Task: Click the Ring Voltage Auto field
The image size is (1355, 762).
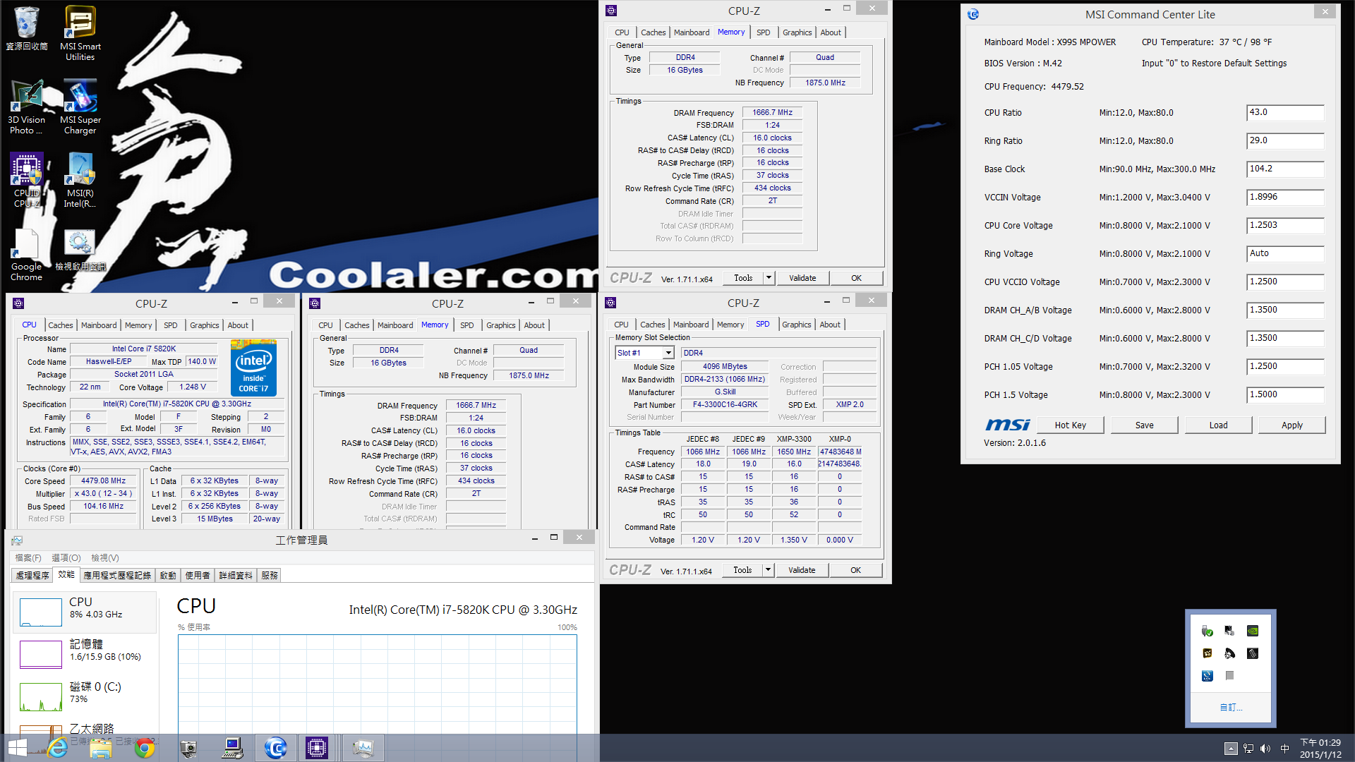Action: click(1284, 254)
